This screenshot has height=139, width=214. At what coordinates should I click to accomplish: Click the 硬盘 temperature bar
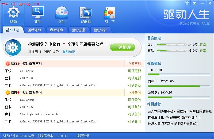point(172,51)
